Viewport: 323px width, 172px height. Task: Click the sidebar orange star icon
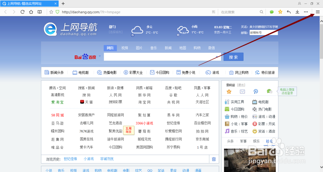click(x=229, y=92)
